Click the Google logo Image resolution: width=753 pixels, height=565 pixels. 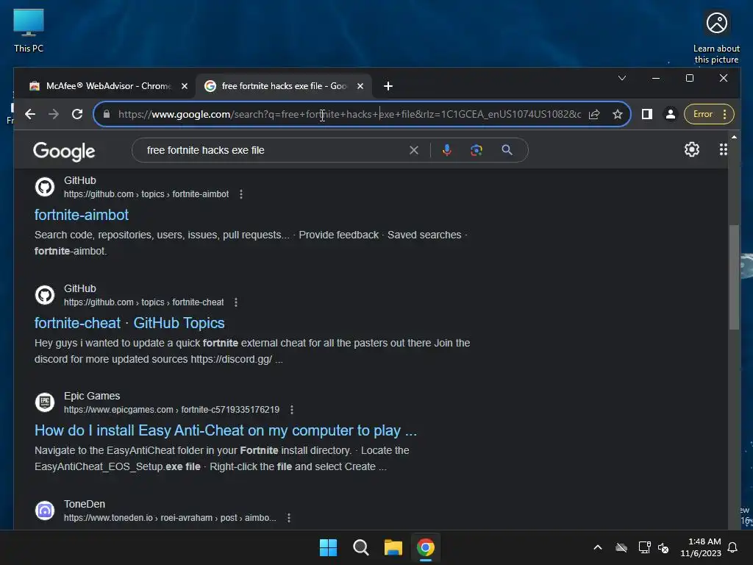[64, 152]
